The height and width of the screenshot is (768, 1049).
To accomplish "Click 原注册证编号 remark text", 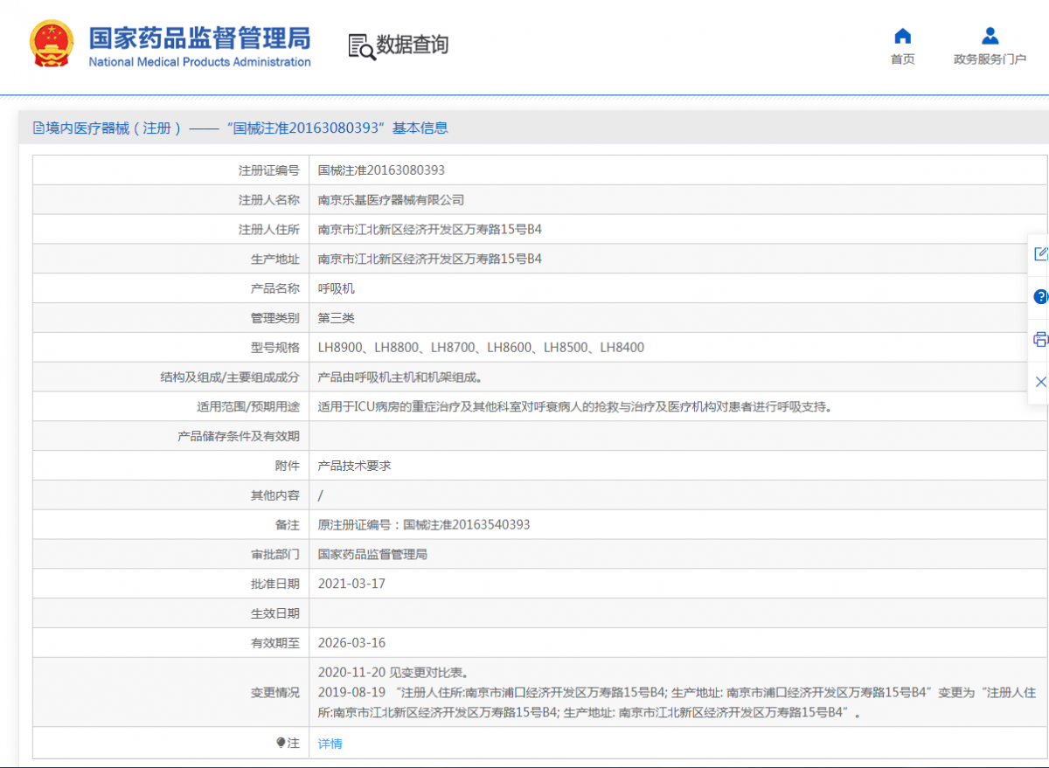I will (x=424, y=525).
